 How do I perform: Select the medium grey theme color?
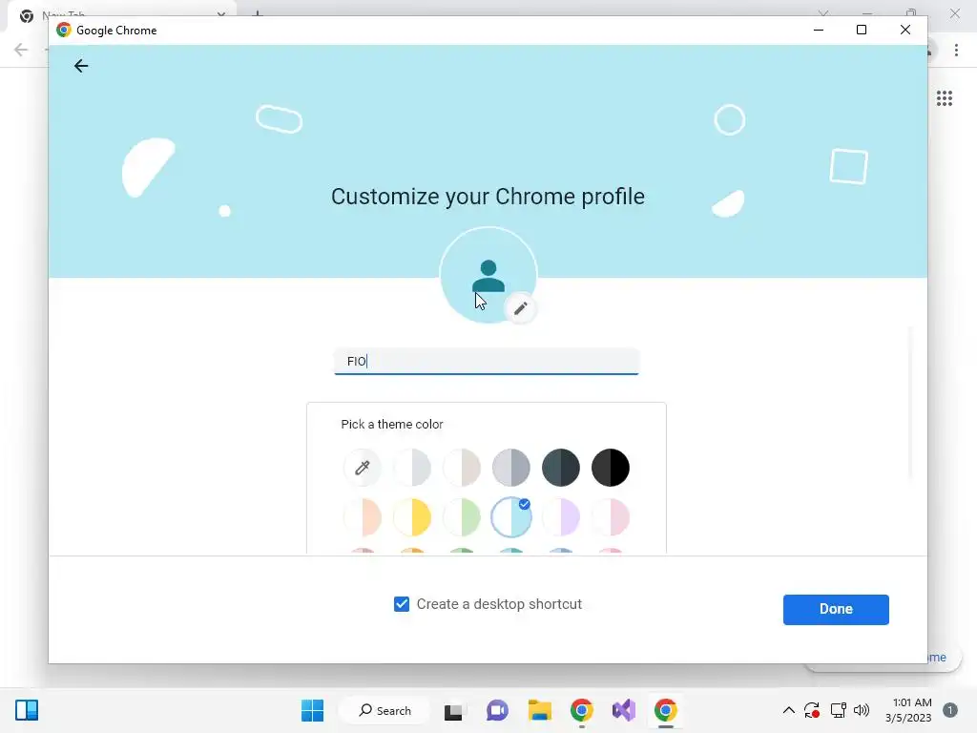(511, 468)
